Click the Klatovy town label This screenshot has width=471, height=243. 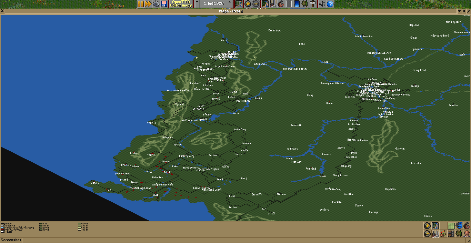pyautogui.click(x=373, y=212)
